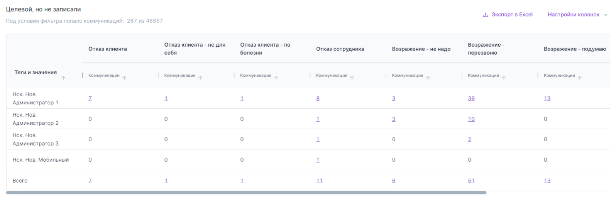The height and width of the screenshot is (201, 616).
Task: Sort Отказ клиента column by Коммуникации arrow
Action: click(x=124, y=78)
